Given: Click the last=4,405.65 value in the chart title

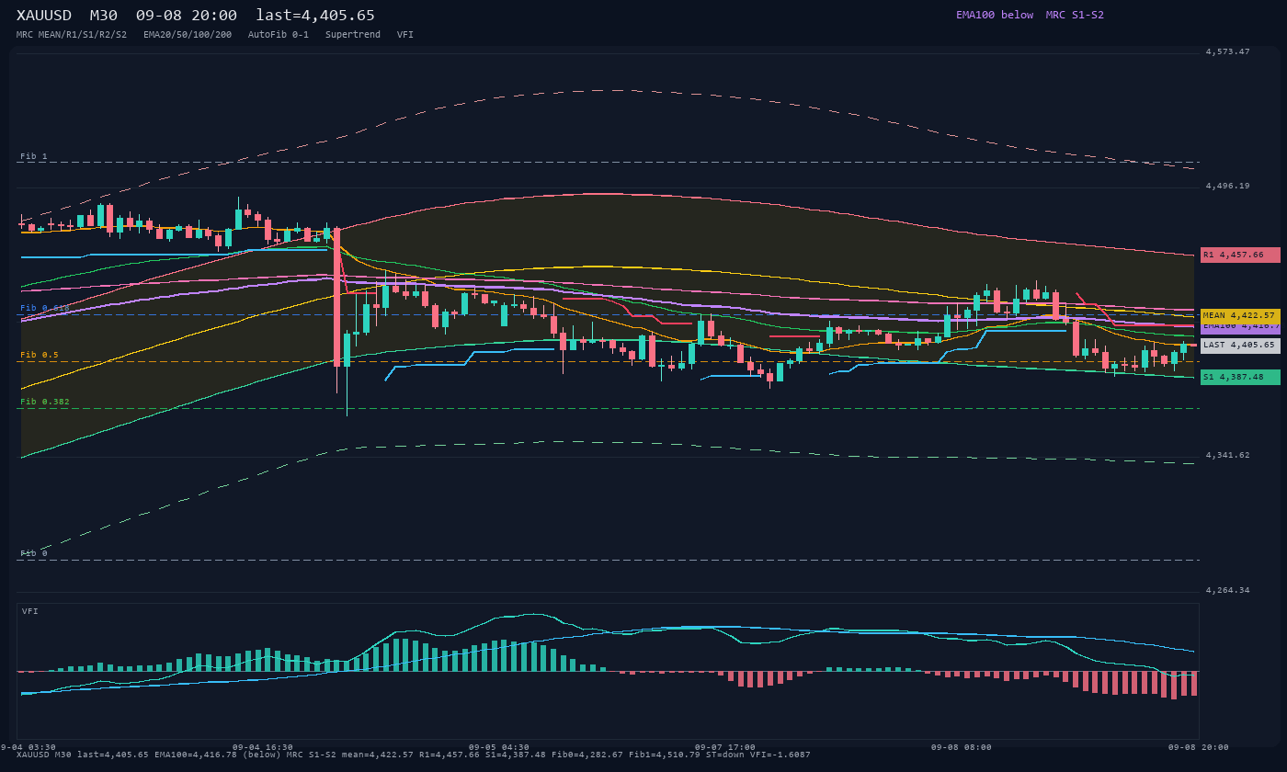Looking at the screenshot, I should point(315,16).
